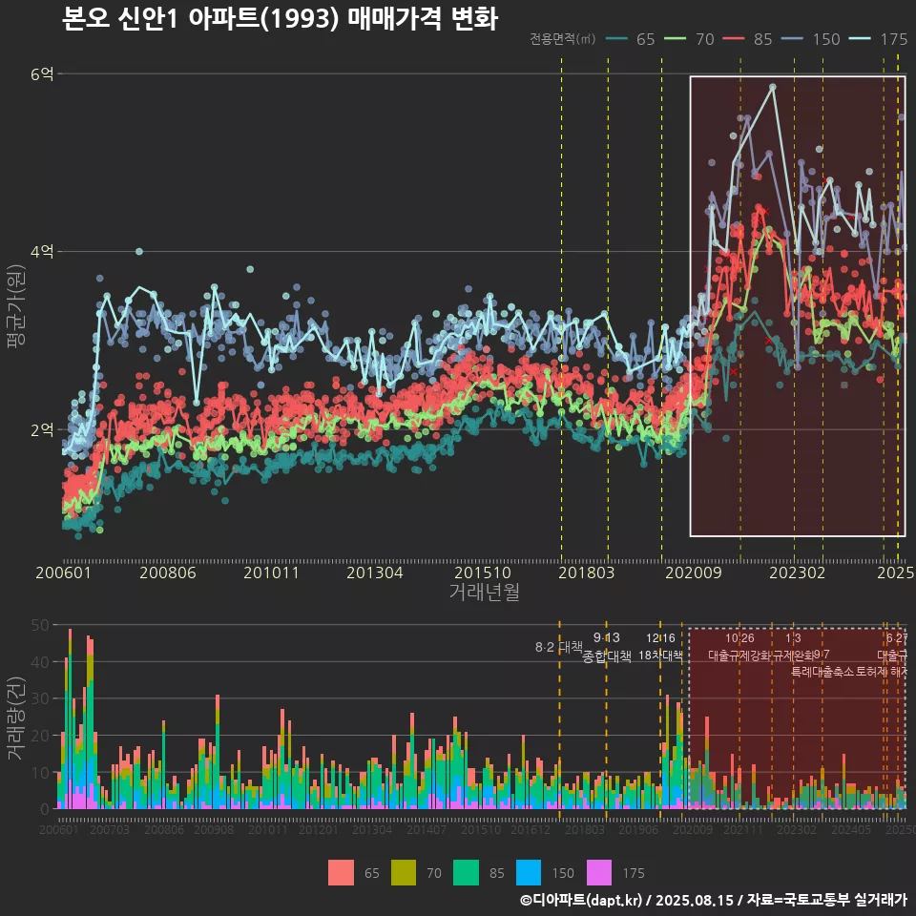
Task: Click the '202009' tick on the price chart x-axis
Action: pos(694,572)
